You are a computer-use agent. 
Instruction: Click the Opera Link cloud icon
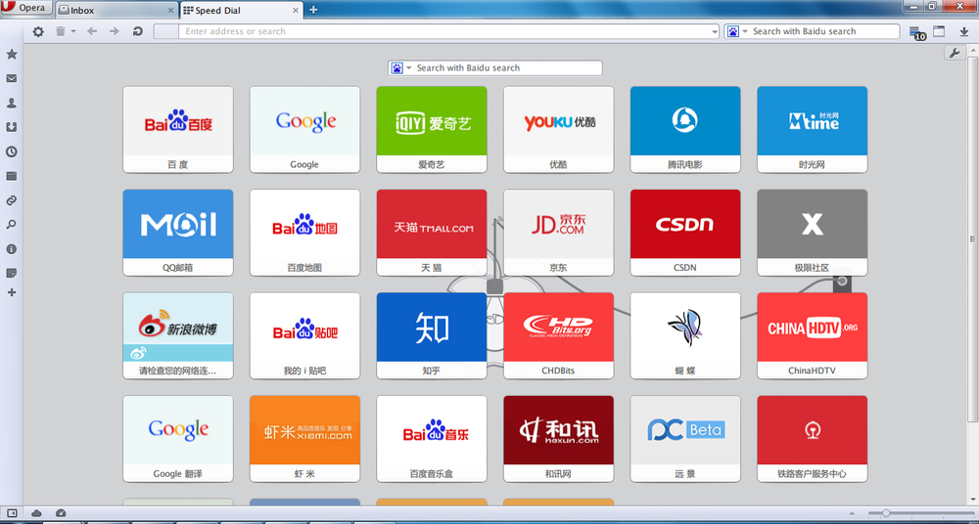pos(36,513)
